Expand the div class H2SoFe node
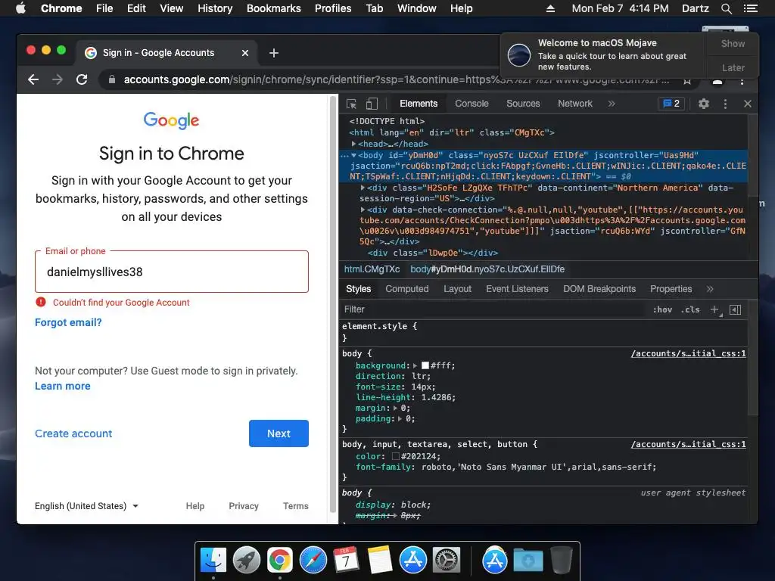This screenshot has height=581, width=775. click(x=363, y=188)
